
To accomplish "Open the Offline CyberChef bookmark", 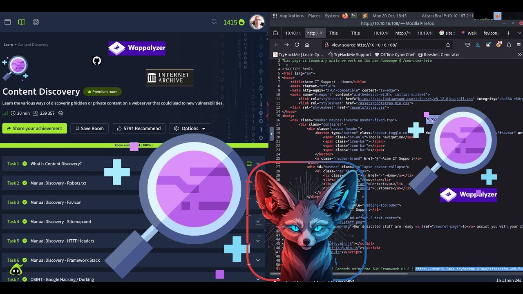I will coord(394,54).
